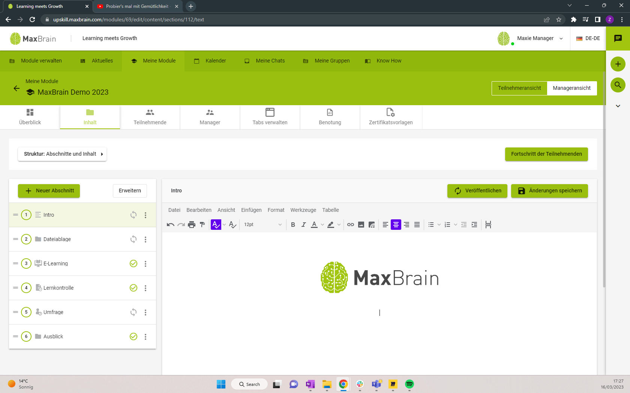
Task: Open the Überblick tab
Action: (30, 117)
